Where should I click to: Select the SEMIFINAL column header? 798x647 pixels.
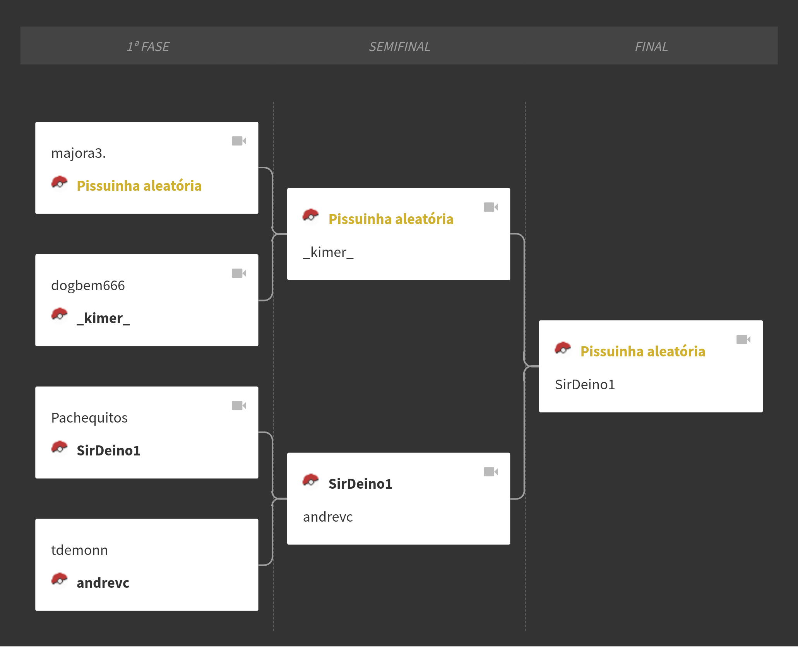coord(399,46)
